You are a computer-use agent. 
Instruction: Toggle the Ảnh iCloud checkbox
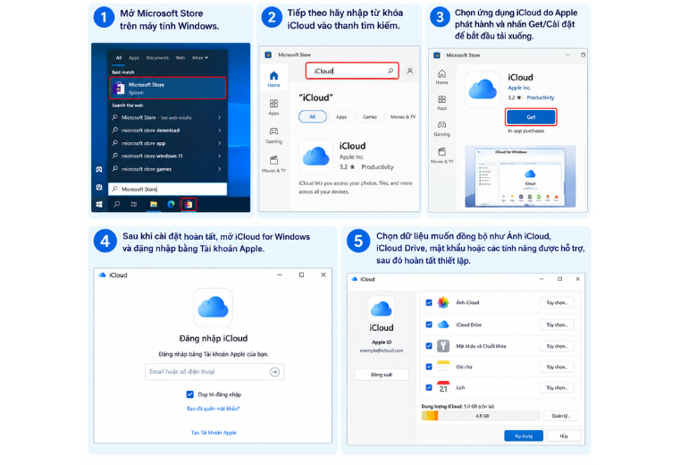429,302
